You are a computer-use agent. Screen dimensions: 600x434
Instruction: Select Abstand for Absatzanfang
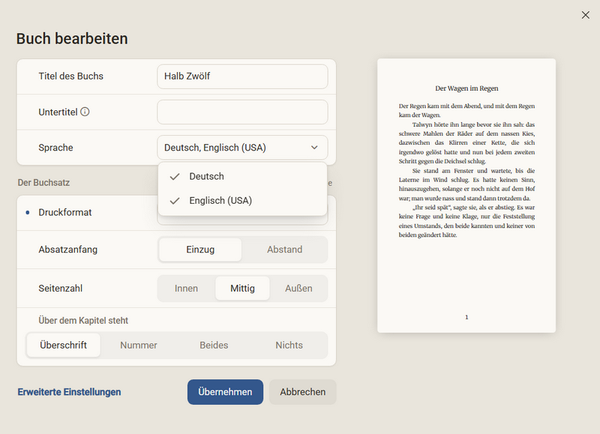click(x=284, y=250)
